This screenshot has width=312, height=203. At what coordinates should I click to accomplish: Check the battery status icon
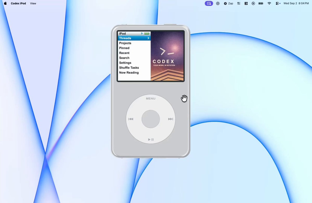pos(261,3)
